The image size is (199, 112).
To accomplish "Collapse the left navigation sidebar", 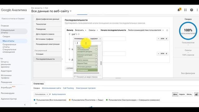I will [25, 105].
